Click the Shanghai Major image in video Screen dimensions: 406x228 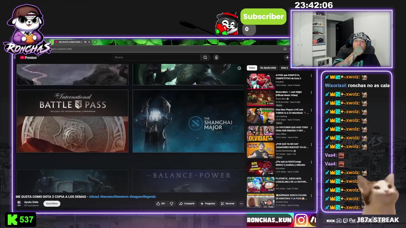click(188, 121)
